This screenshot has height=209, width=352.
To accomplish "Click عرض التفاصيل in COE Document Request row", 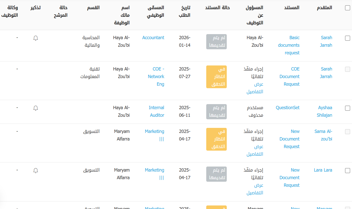I will click(255, 88).
